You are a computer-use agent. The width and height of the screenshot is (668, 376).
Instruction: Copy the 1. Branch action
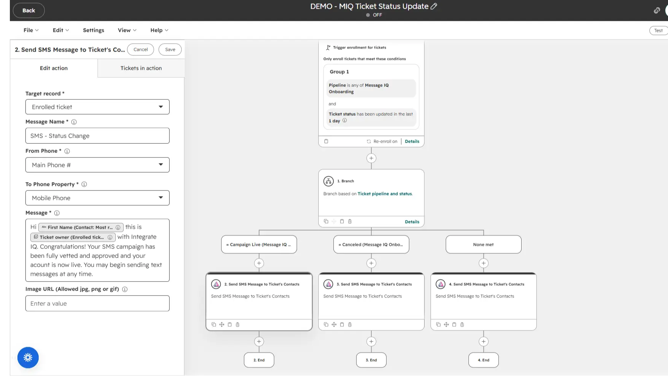click(x=326, y=221)
